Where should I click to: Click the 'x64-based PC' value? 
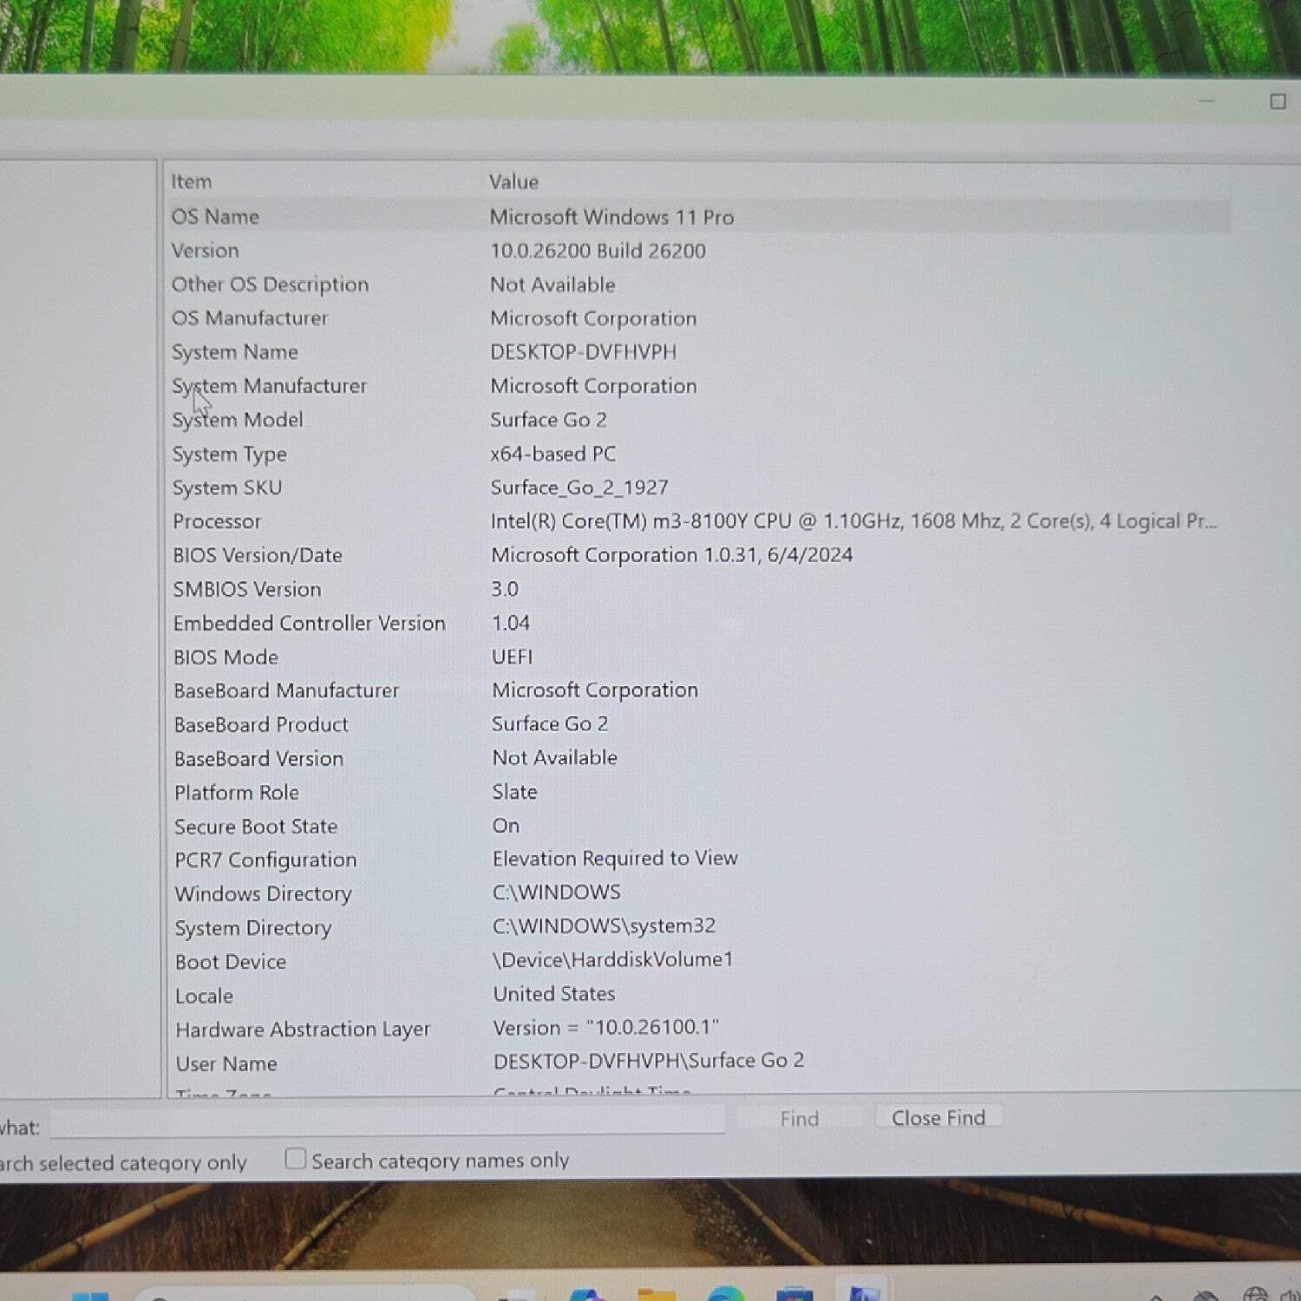pyautogui.click(x=552, y=454)
